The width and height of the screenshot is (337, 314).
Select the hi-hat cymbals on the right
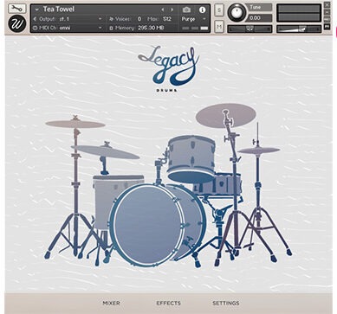pos(259,151)
